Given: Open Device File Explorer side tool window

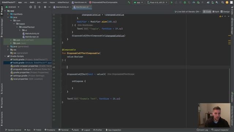Looking at the screenshot, I should [x=232, y=116].
